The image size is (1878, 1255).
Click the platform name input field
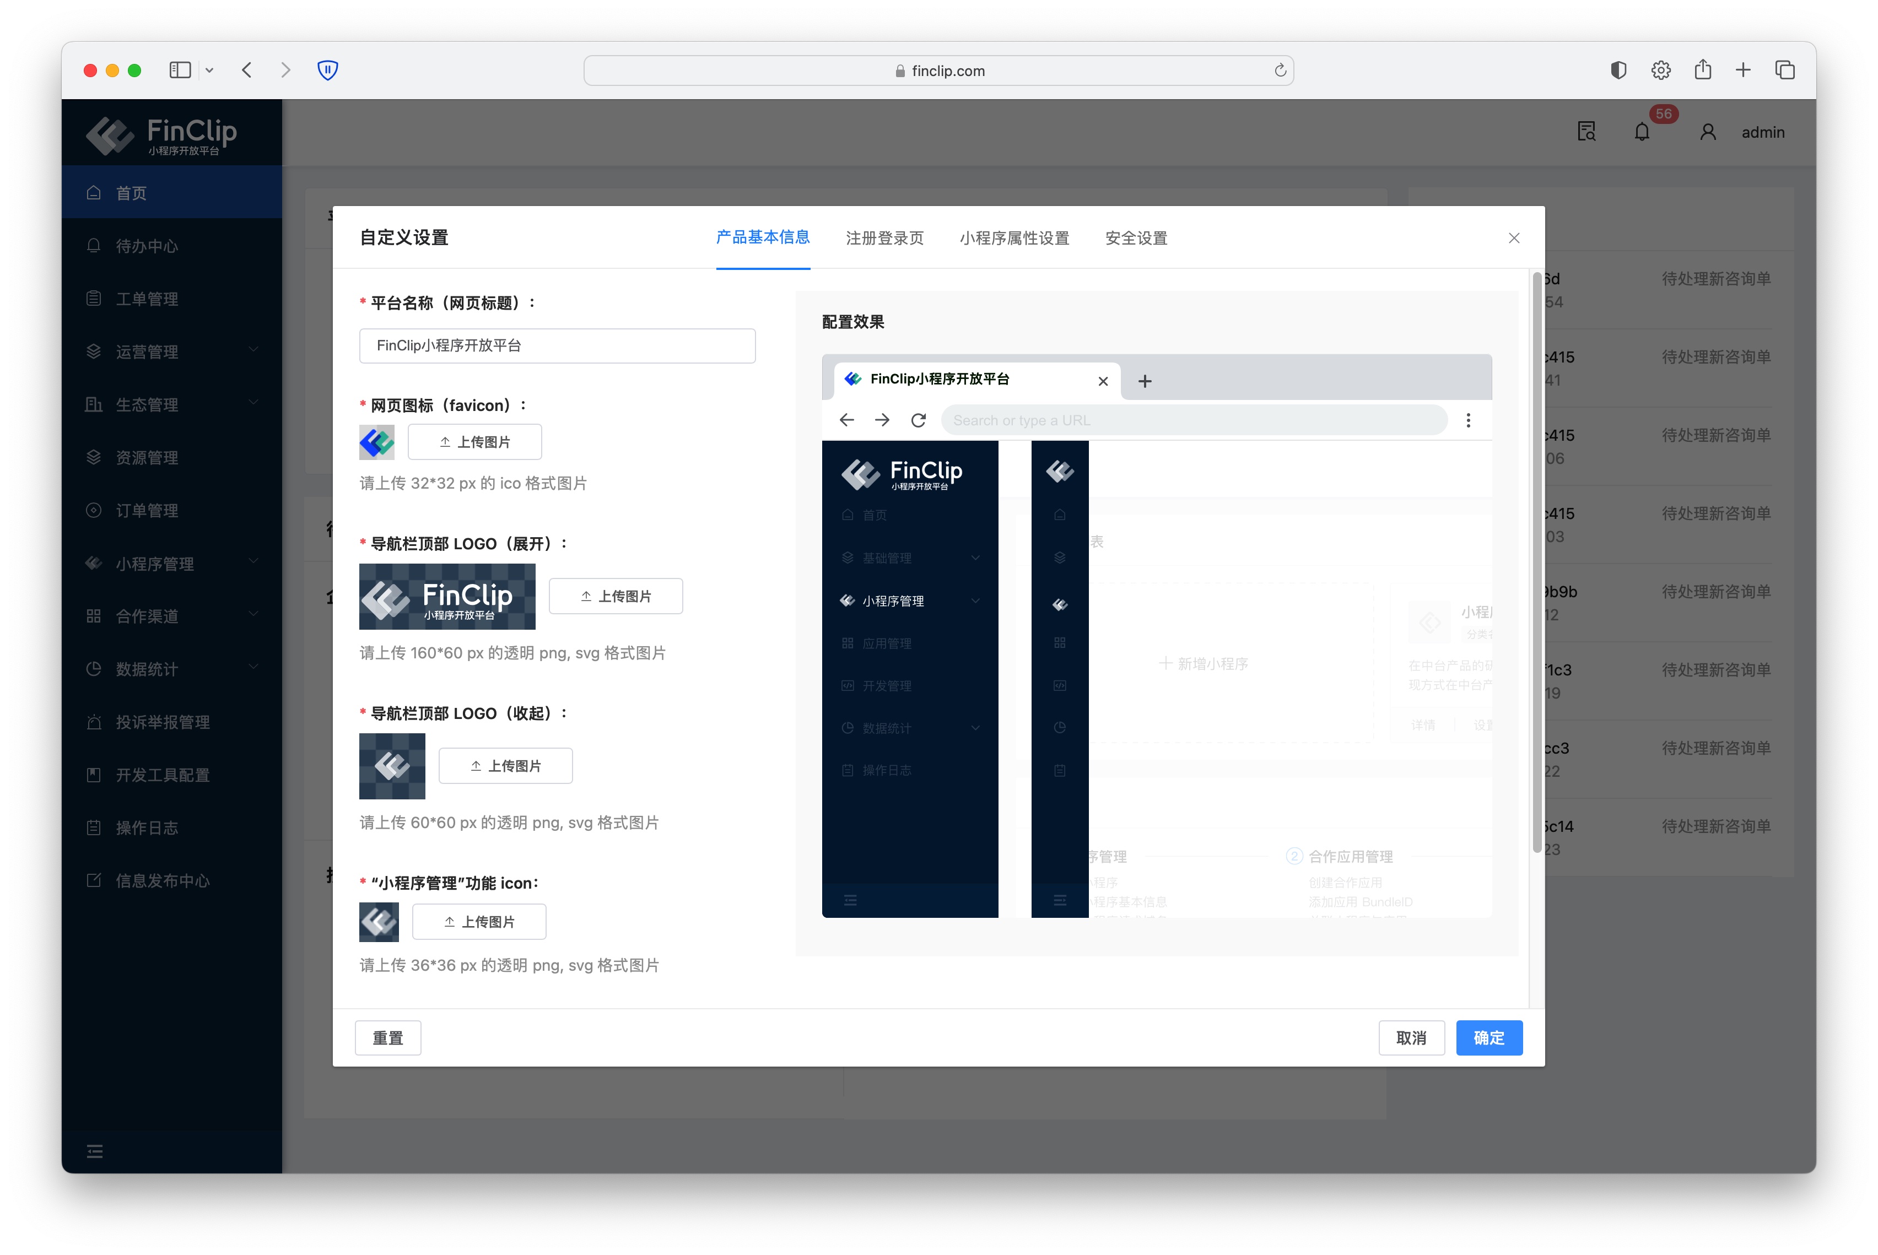click(557, 346)
